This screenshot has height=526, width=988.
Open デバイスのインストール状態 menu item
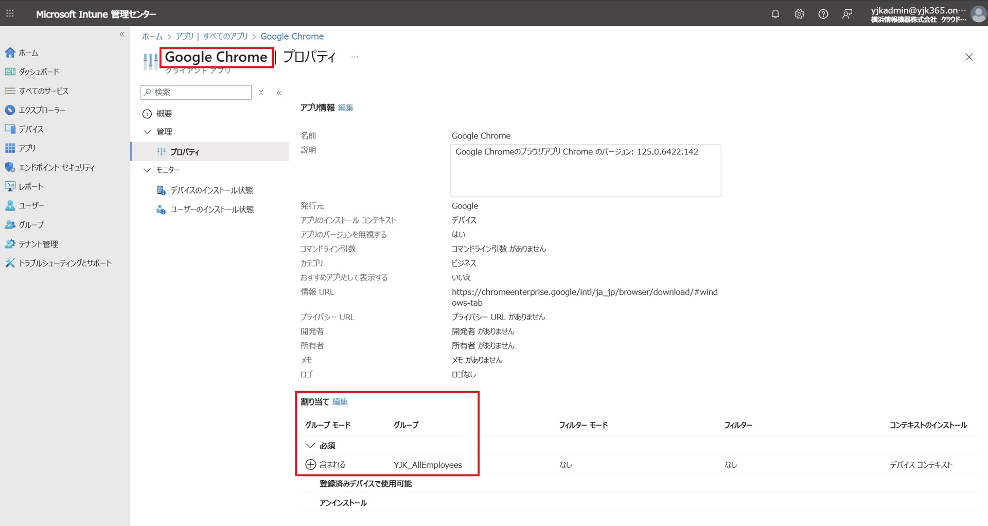[x=211, y=190]
